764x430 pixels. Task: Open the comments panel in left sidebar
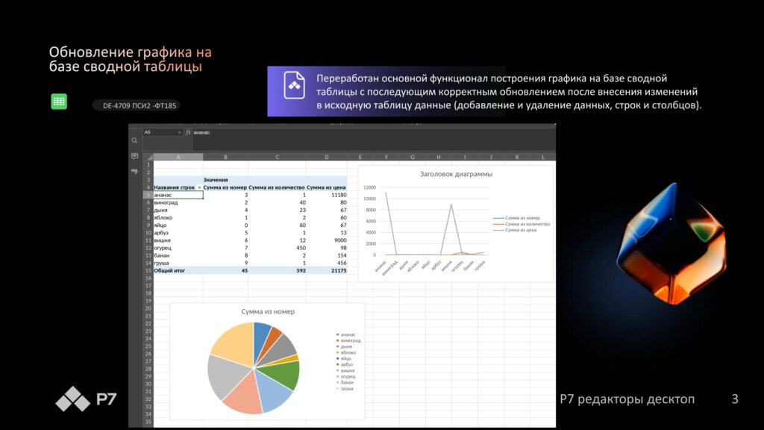135,156
